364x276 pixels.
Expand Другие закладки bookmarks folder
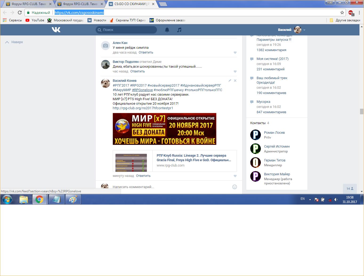[x=345, y=20]
